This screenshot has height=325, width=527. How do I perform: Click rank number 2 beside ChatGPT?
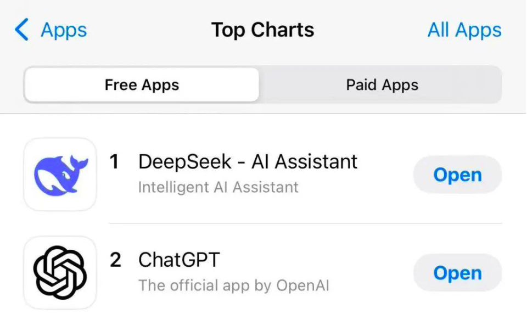(115, 260)
